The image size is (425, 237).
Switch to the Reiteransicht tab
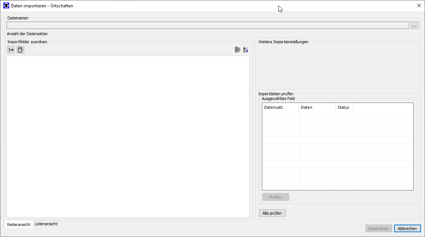[x=19, y=224]
